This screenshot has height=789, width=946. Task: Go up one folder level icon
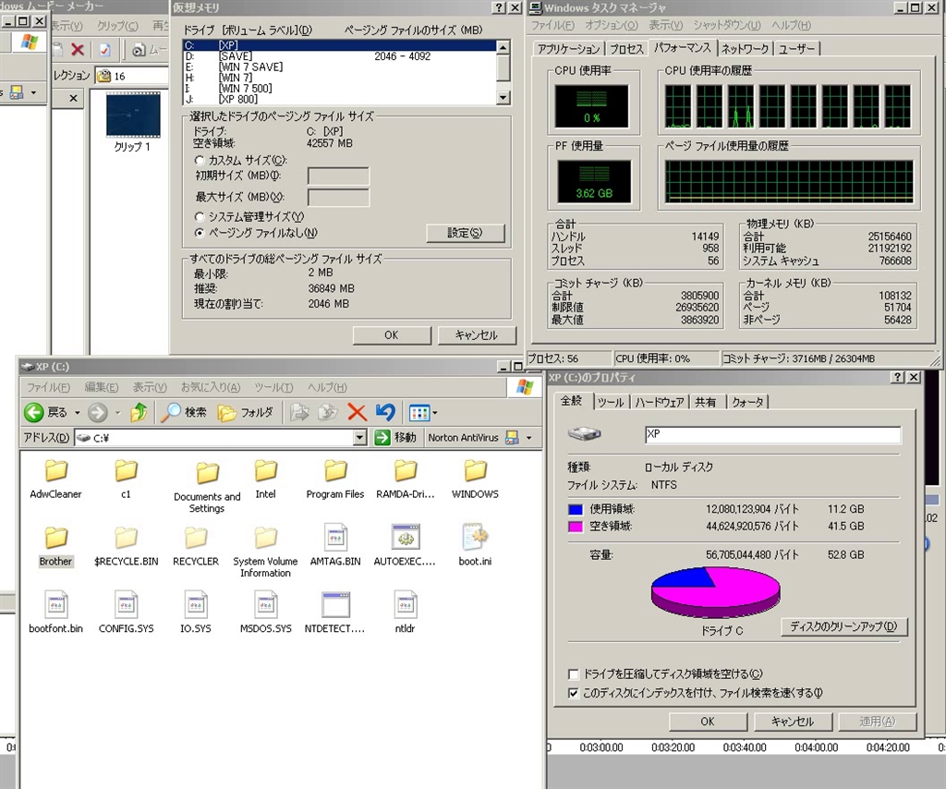139,413
